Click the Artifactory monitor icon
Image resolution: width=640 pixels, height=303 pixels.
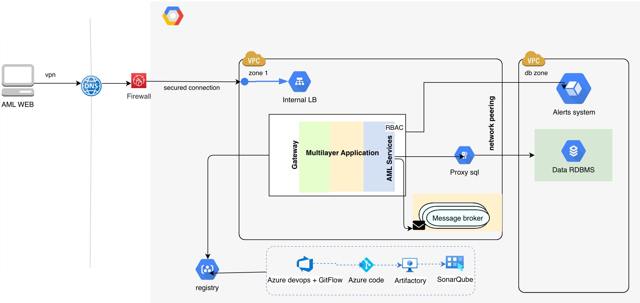click(x=410, y=265)
